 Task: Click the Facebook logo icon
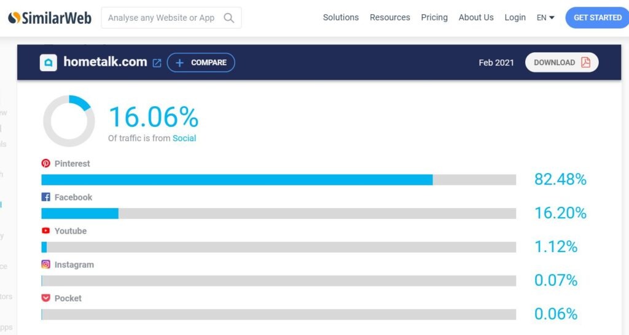[x=45, y=197]
